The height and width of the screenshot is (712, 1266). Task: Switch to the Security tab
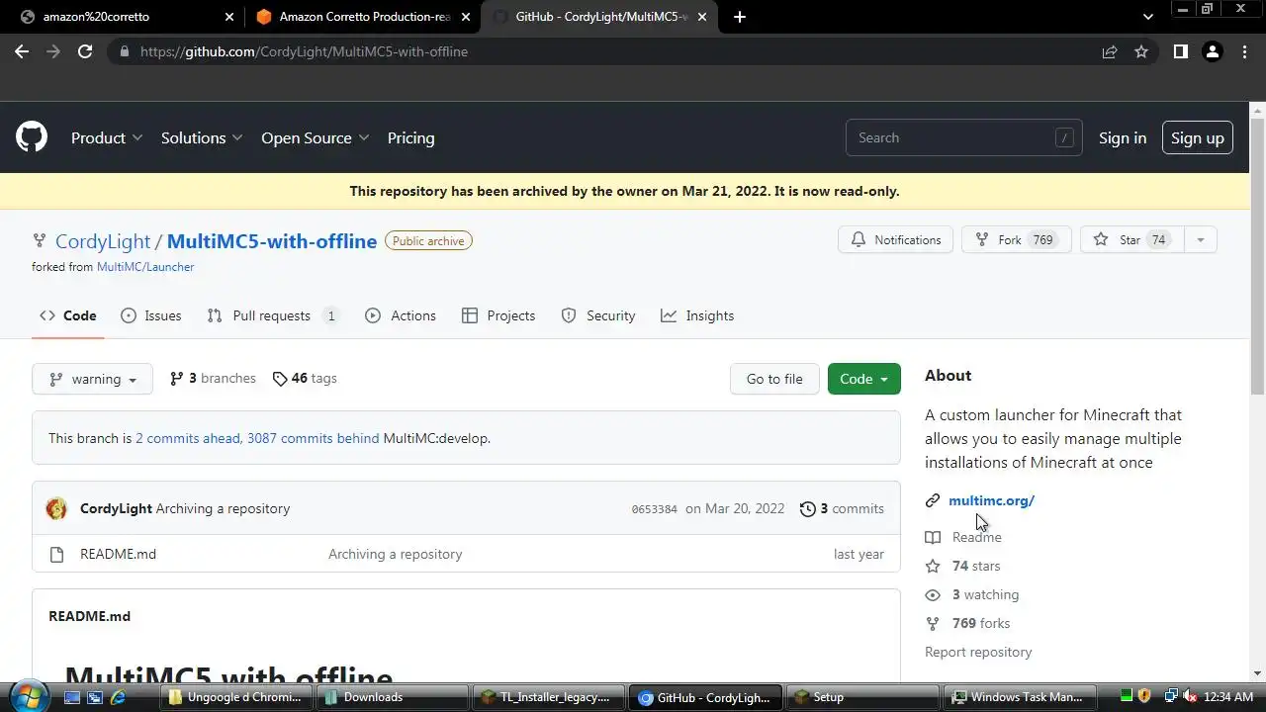click(x=598, y=315)
